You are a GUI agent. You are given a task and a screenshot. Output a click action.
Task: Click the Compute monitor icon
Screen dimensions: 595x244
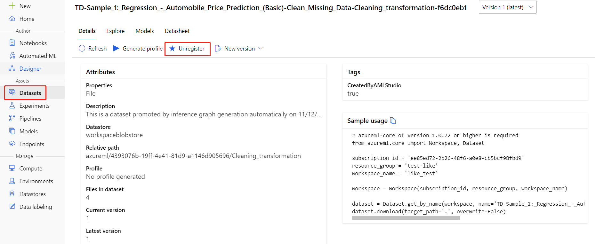(x=12, y=168)
